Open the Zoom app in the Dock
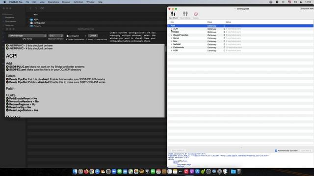The width and height of the screenshot is (314, 176). click(x=114, y=172)
